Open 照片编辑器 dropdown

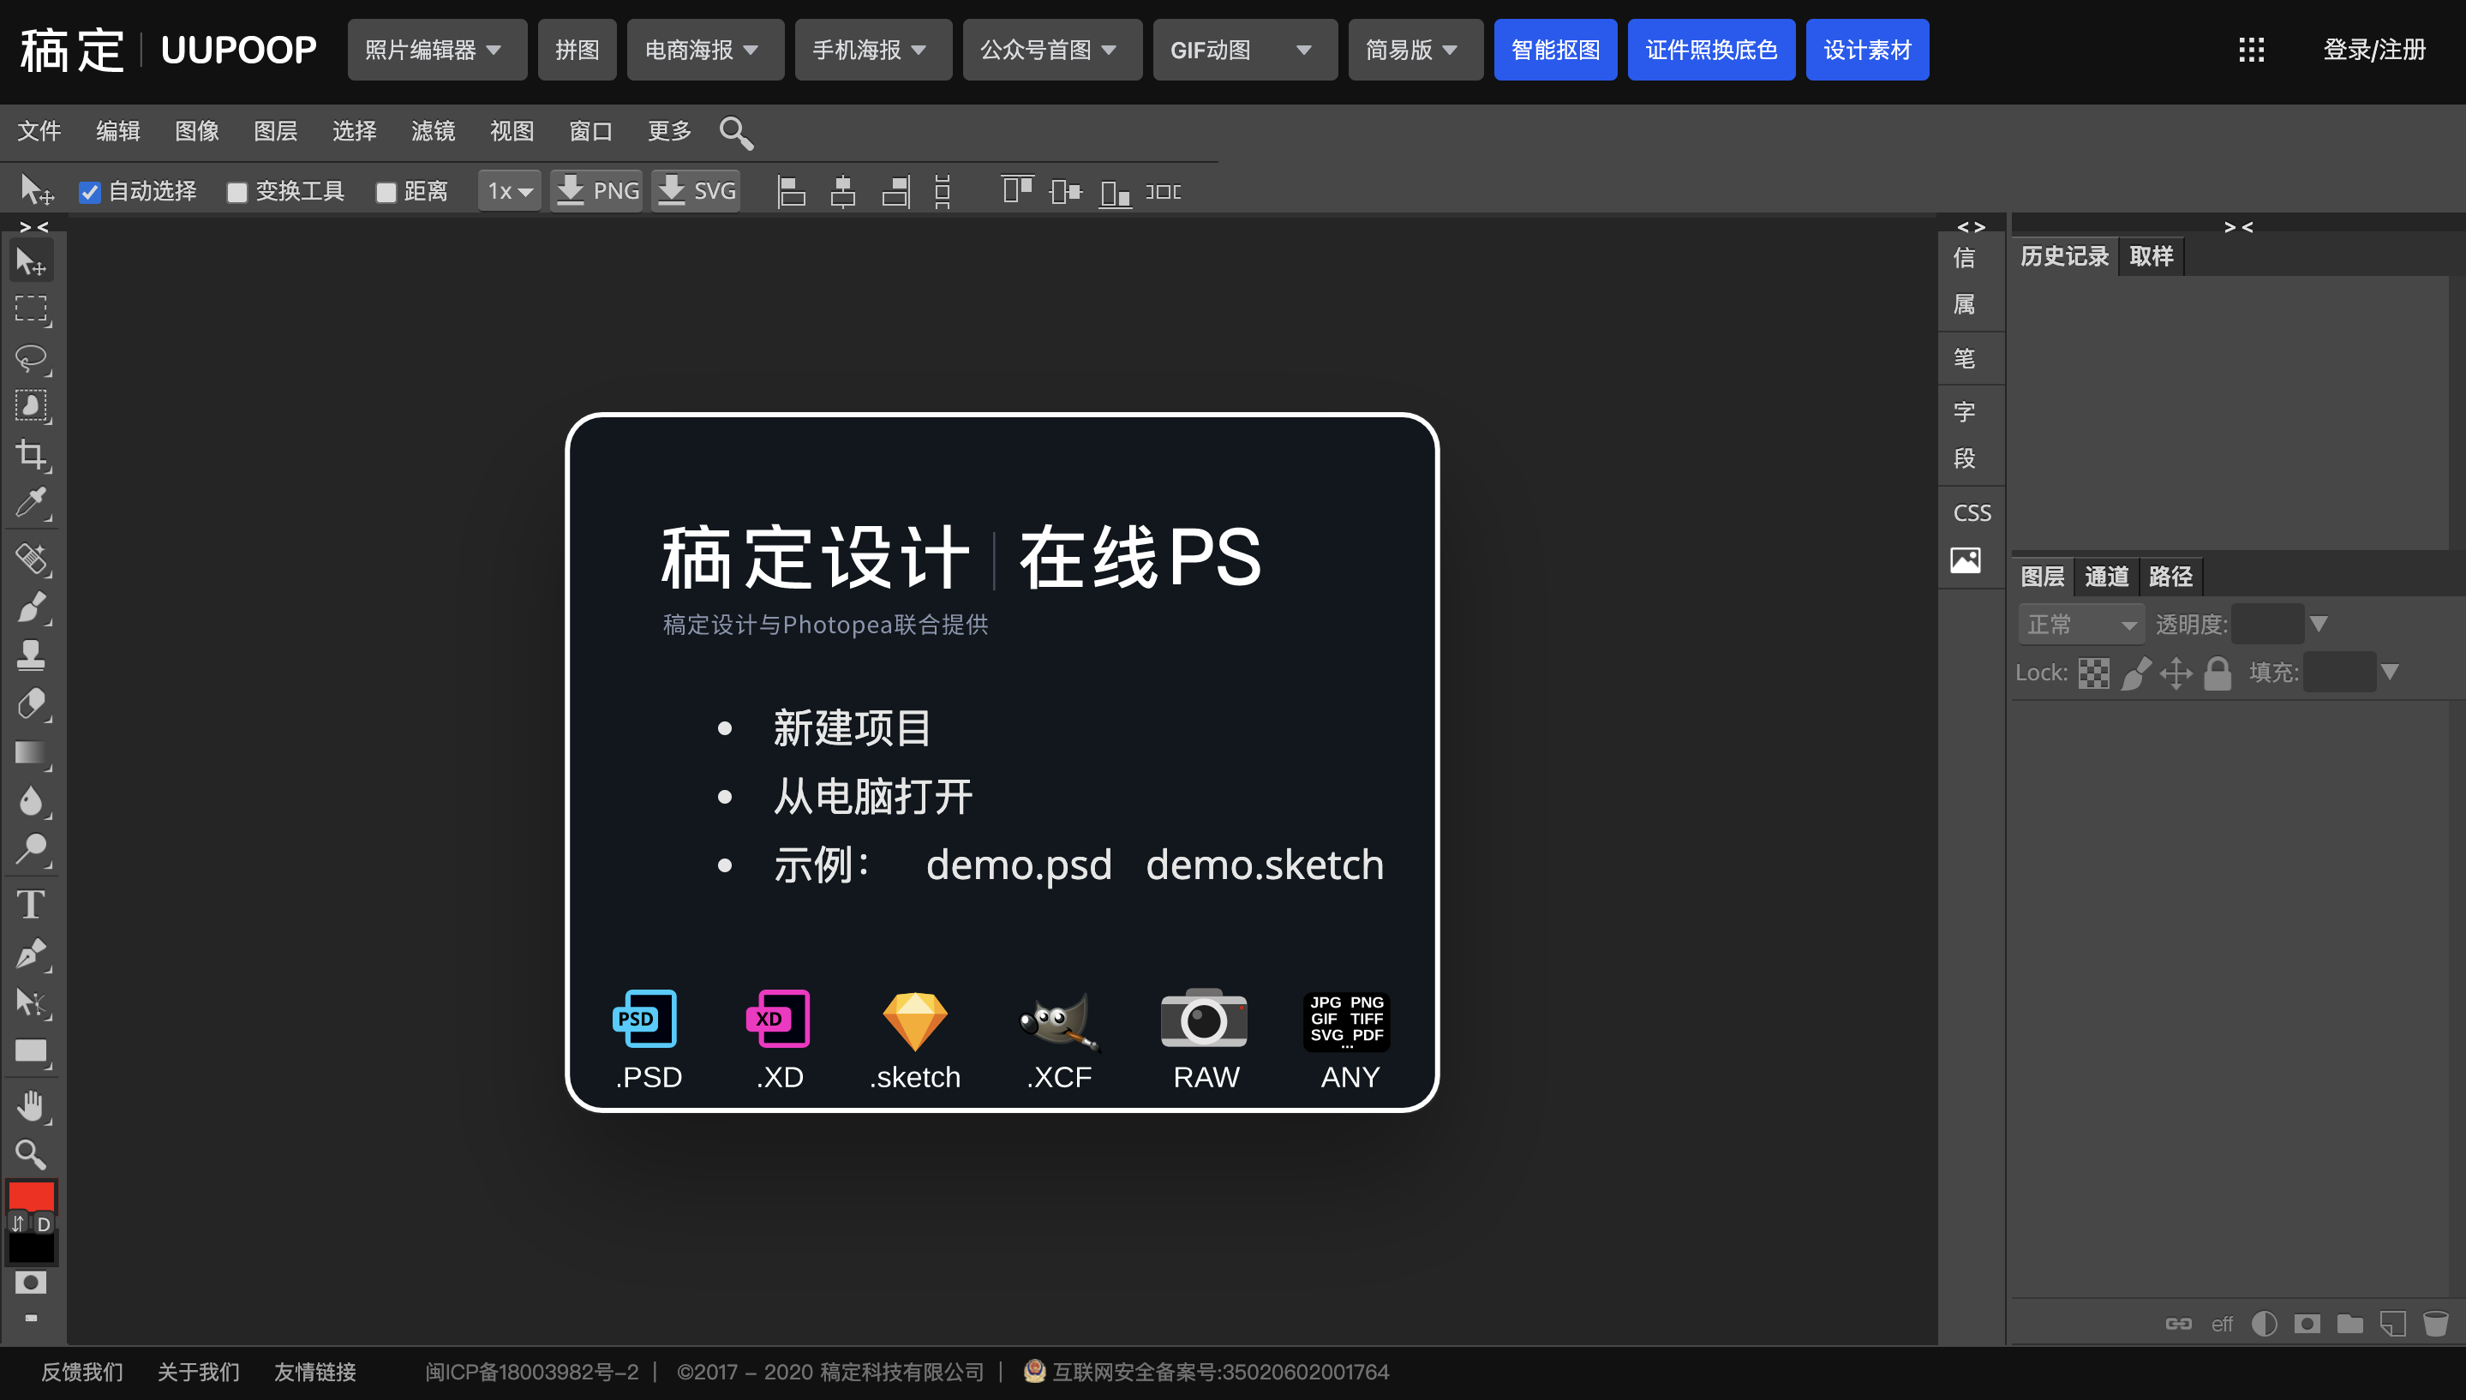(436, 50)
